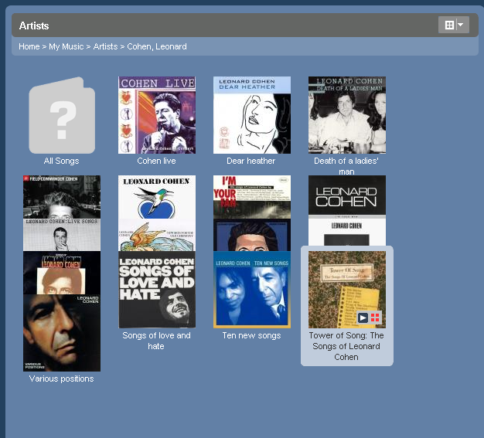
Task: Expand the view mode dropdown arrow
Action: [x=462, y=25]
